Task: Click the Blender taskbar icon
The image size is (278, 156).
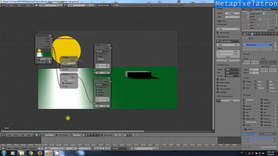Action: [x=49, y=153]
